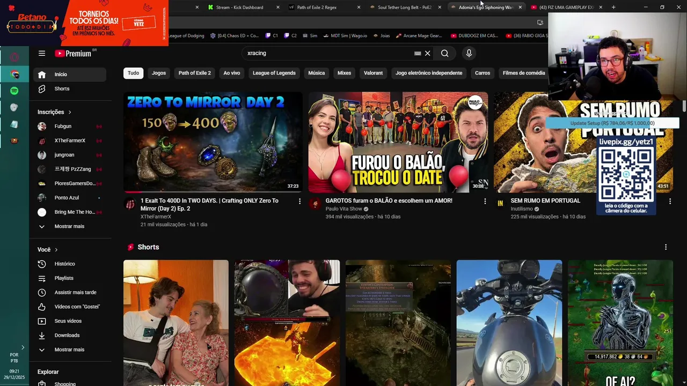Viewport: 687px width, 386px height.
Task: Open the first Short with couple thumbnail
Action: [x=176, y=323]
